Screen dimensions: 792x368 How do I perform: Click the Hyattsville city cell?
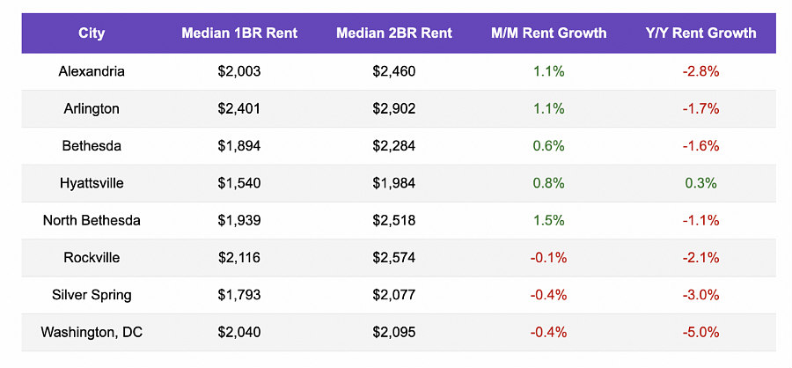(x=92, y=183)
